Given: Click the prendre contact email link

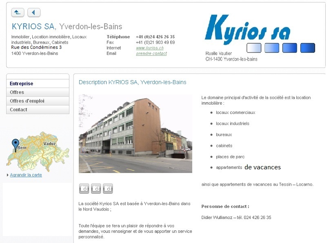Looking at the screenshot, I should [151, 54].
